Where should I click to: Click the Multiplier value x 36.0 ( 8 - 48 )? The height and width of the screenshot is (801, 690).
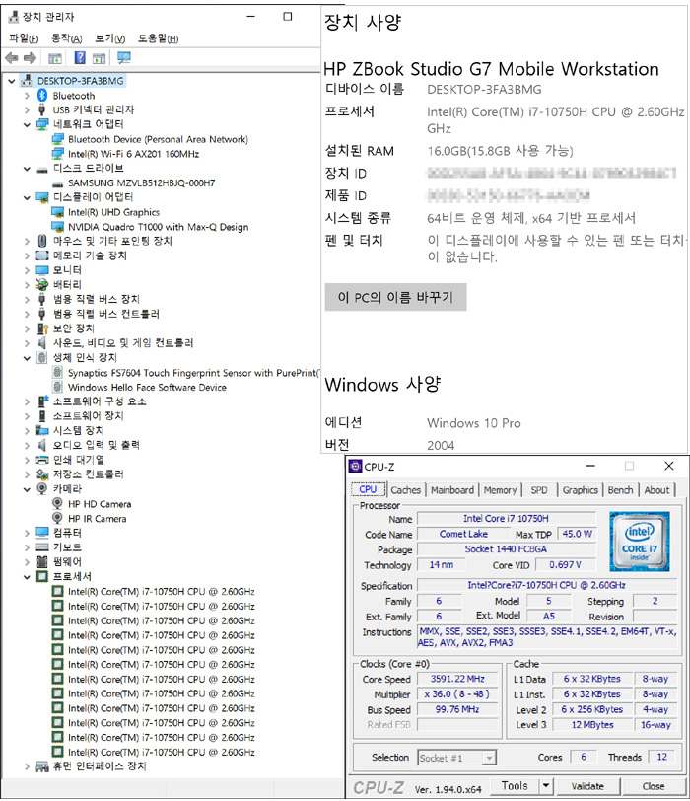(x=457, y=693)
